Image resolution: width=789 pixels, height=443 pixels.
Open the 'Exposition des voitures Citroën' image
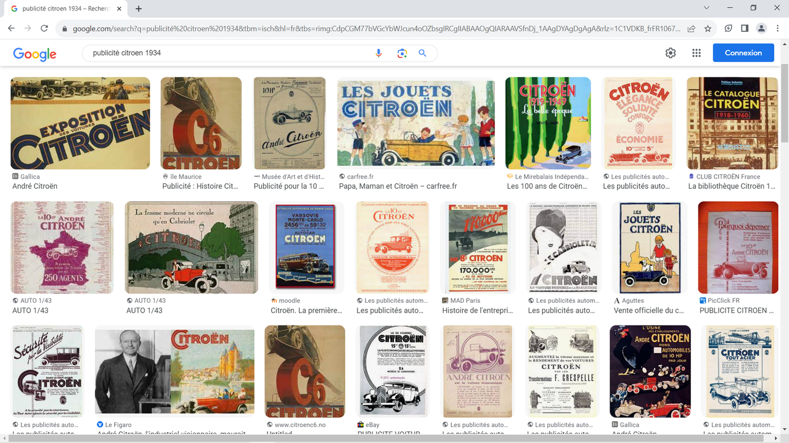click(x=80, y=123)
